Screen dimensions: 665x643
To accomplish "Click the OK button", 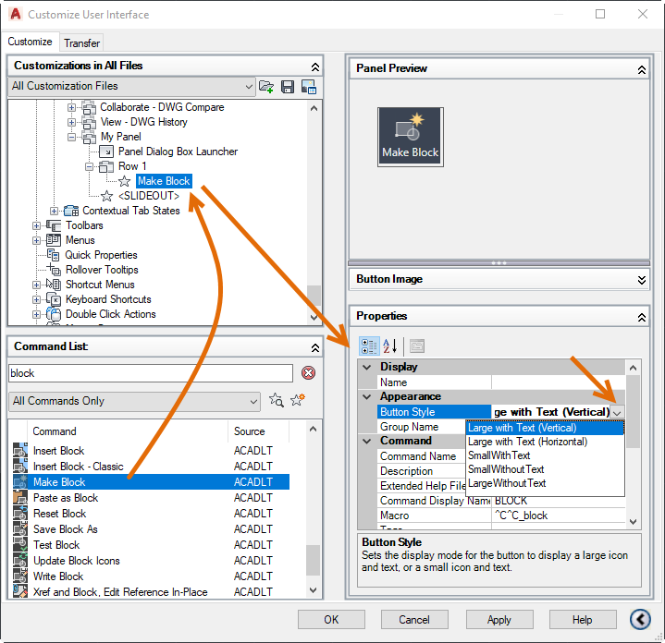I will (331, 619).
